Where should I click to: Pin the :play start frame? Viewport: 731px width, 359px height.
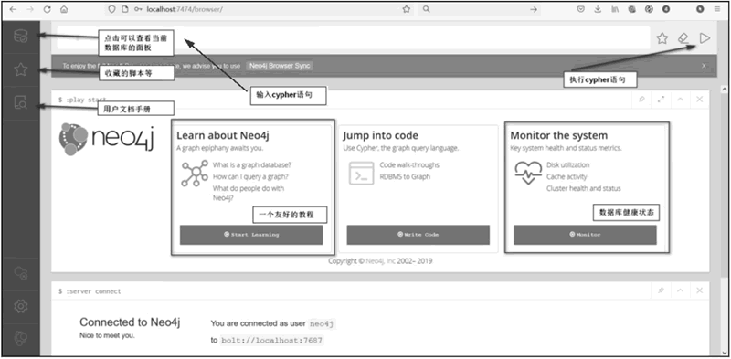[x=642, y=100]
